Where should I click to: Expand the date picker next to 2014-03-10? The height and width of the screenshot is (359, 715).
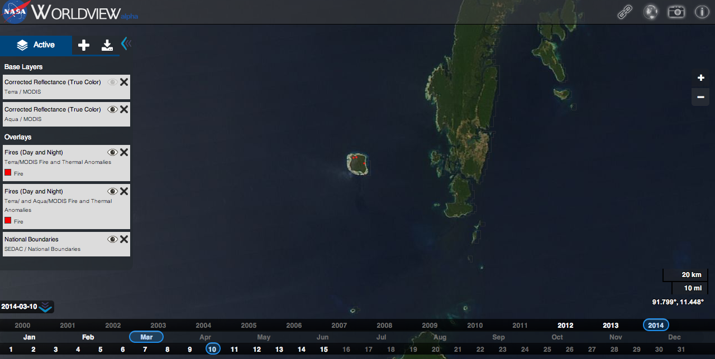click(45, 307)
